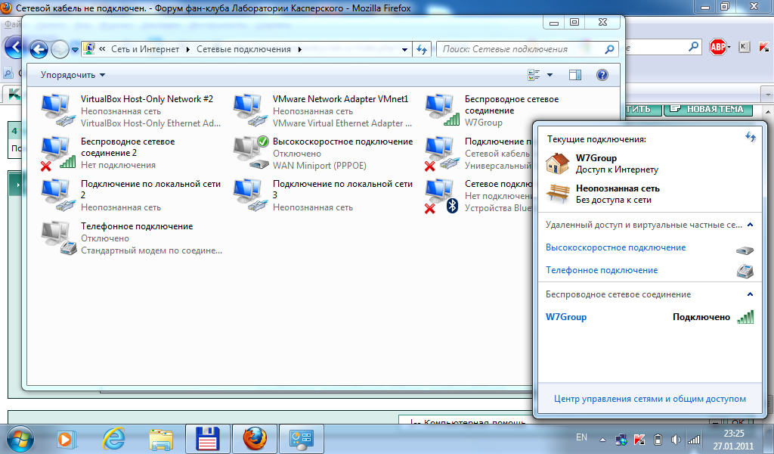This screenshot has width=774, height=454.
Task: Expand Сеть и Интернет breadcrumb arrow
Action: tap(188, 49)
